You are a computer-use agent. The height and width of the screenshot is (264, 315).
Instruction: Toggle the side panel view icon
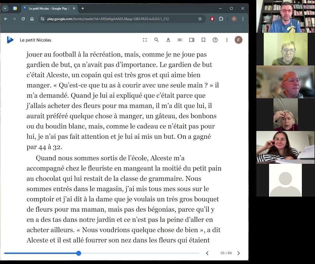pyautogui.click(x=192, y=40)
